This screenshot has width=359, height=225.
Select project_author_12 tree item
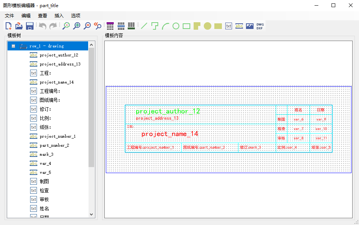click(x=59, y=55)
